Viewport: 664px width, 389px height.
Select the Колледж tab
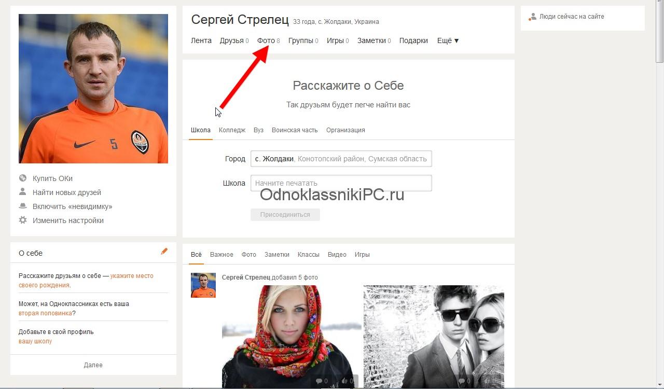click(x=232, y=130)
